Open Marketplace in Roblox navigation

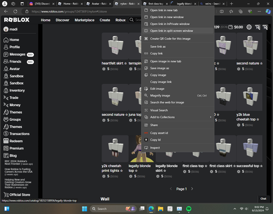tap(85, 20)
